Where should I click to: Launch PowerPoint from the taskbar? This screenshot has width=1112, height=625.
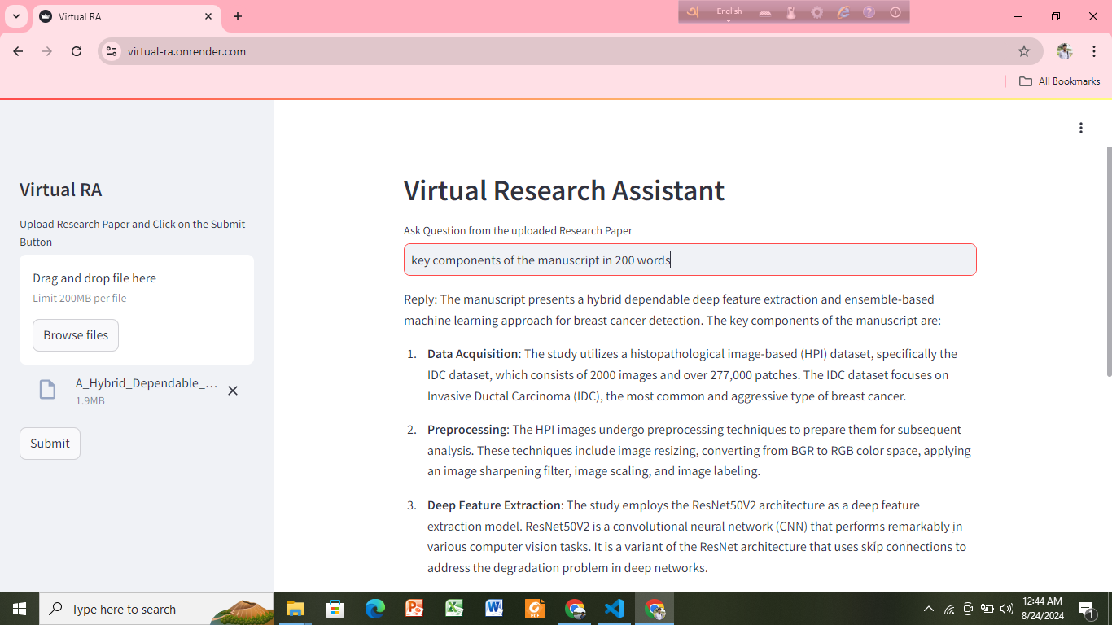click(414, 609)
